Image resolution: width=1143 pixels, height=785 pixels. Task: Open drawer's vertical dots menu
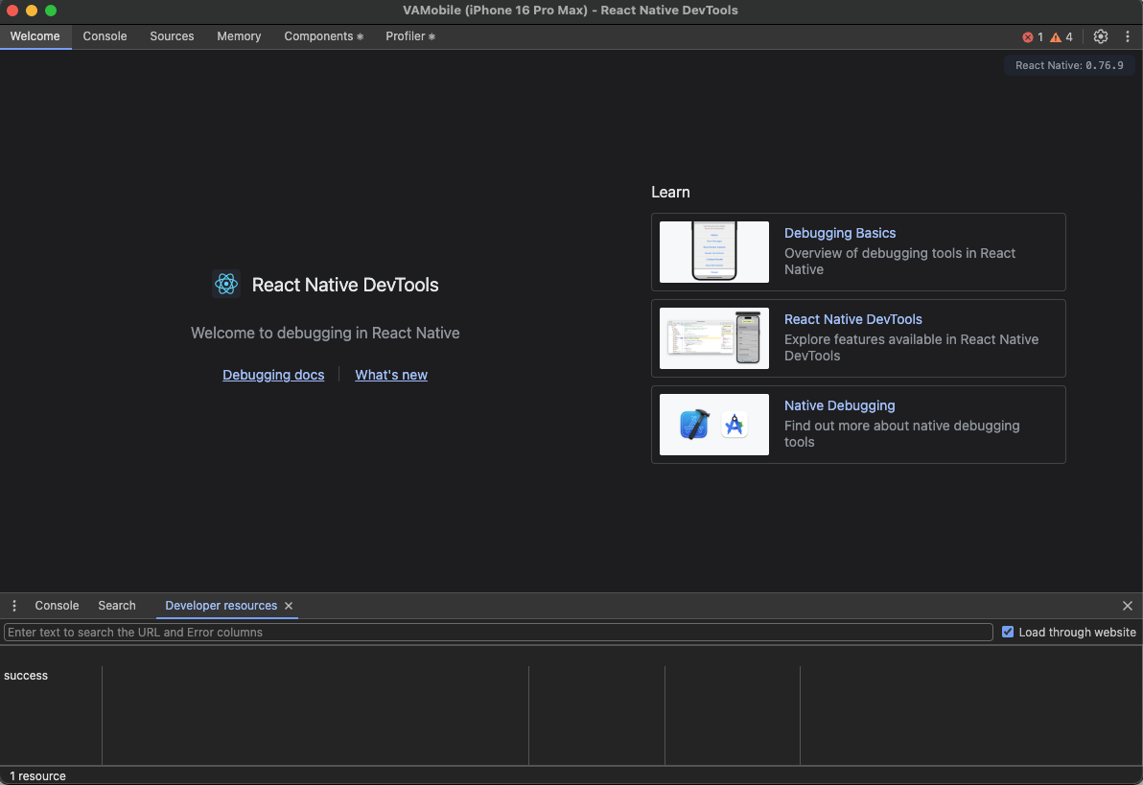[x=14, y=606]
